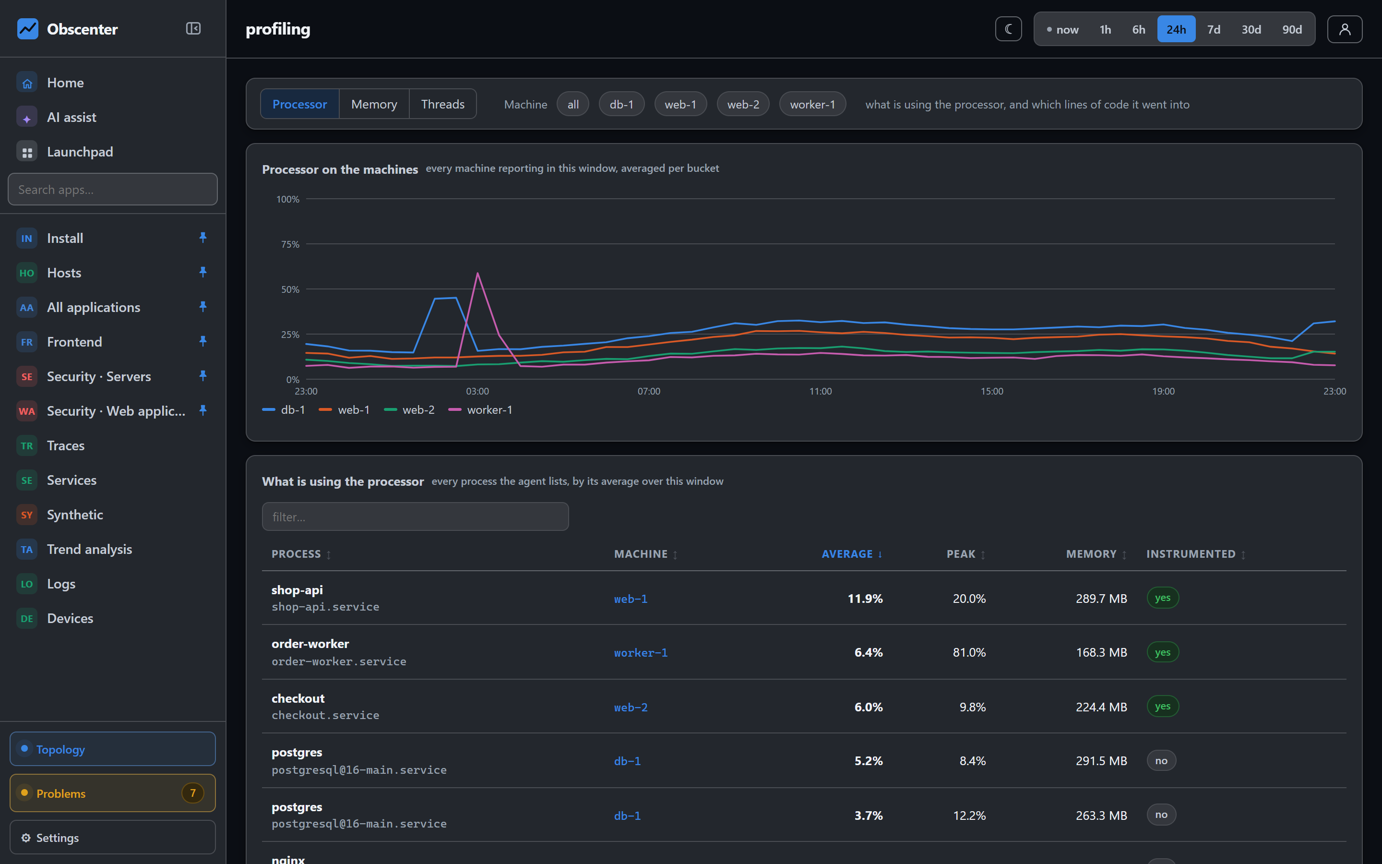
Task: Select the 'all' machine filter chip
Action: [x=573, y=104]
